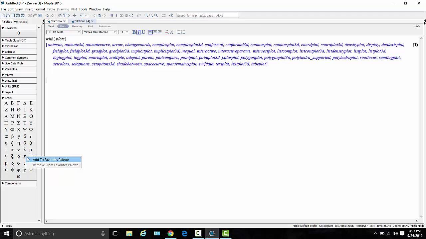Viewport: 426px width, 239px height.
Task: Set right text alignment
Action: click(160, 32)
